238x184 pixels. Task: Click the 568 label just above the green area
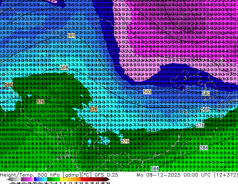[x=64, y=67]
